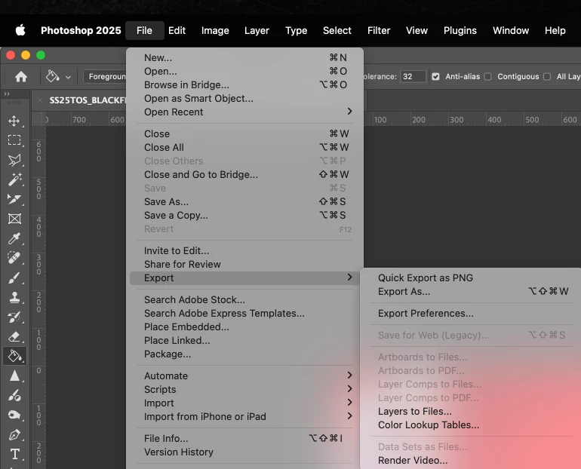This screenshot has height=469, width=581.
Task: Choose Open... from File menu
Action: [244, 71]
